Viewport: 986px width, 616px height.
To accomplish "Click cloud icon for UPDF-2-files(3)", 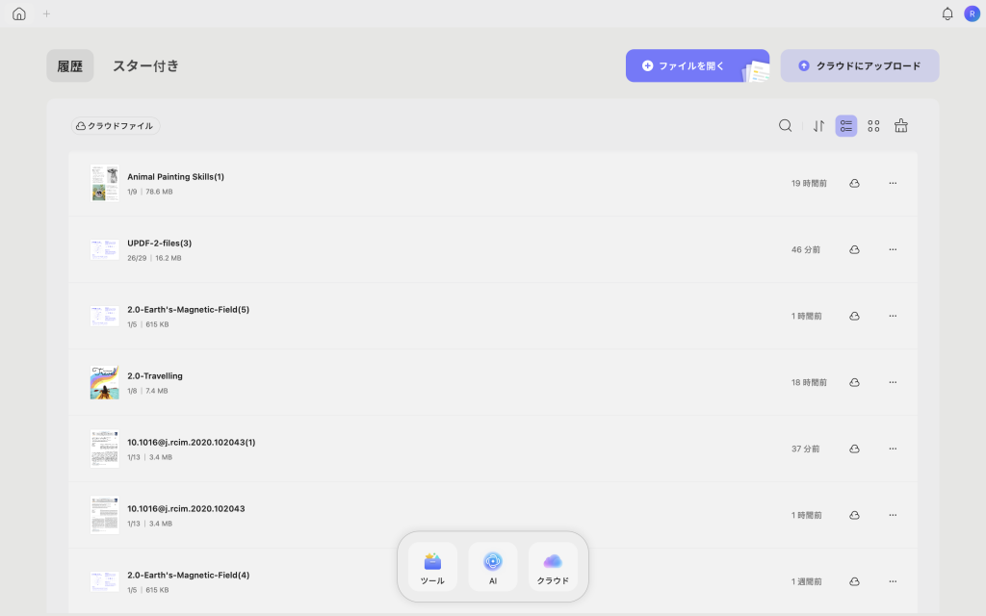I will (854, 249).
